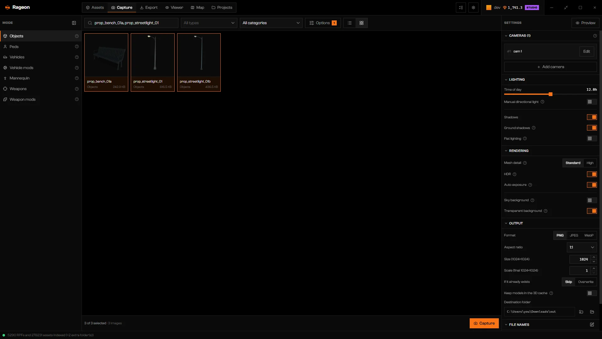Click the Add camera button
This screenshot has height=339, width=602.
point(551,67)
